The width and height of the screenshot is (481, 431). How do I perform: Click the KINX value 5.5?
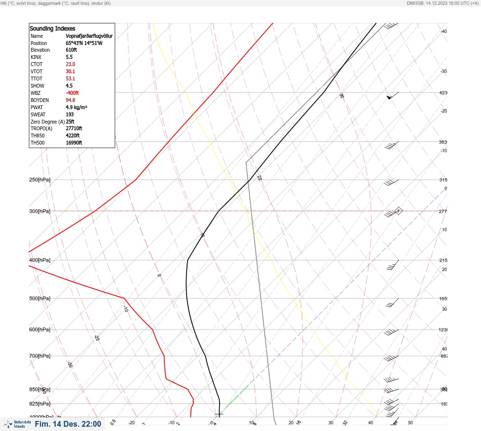70,57
